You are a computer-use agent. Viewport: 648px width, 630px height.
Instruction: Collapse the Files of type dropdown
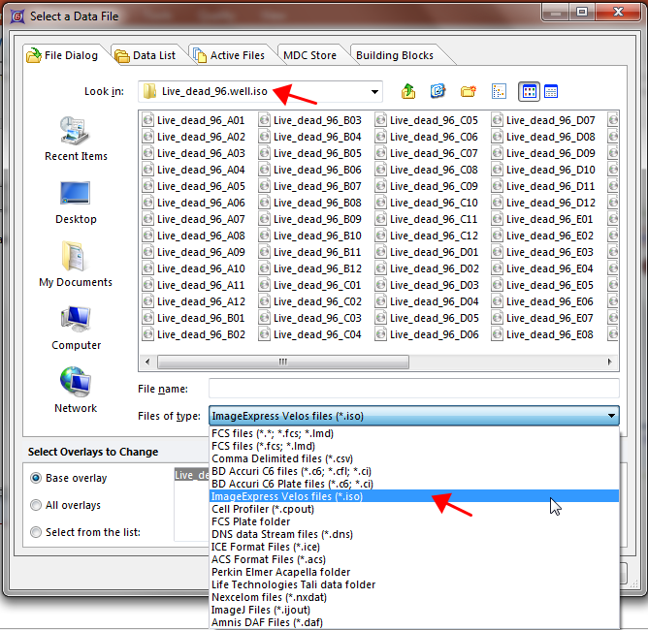611,416
